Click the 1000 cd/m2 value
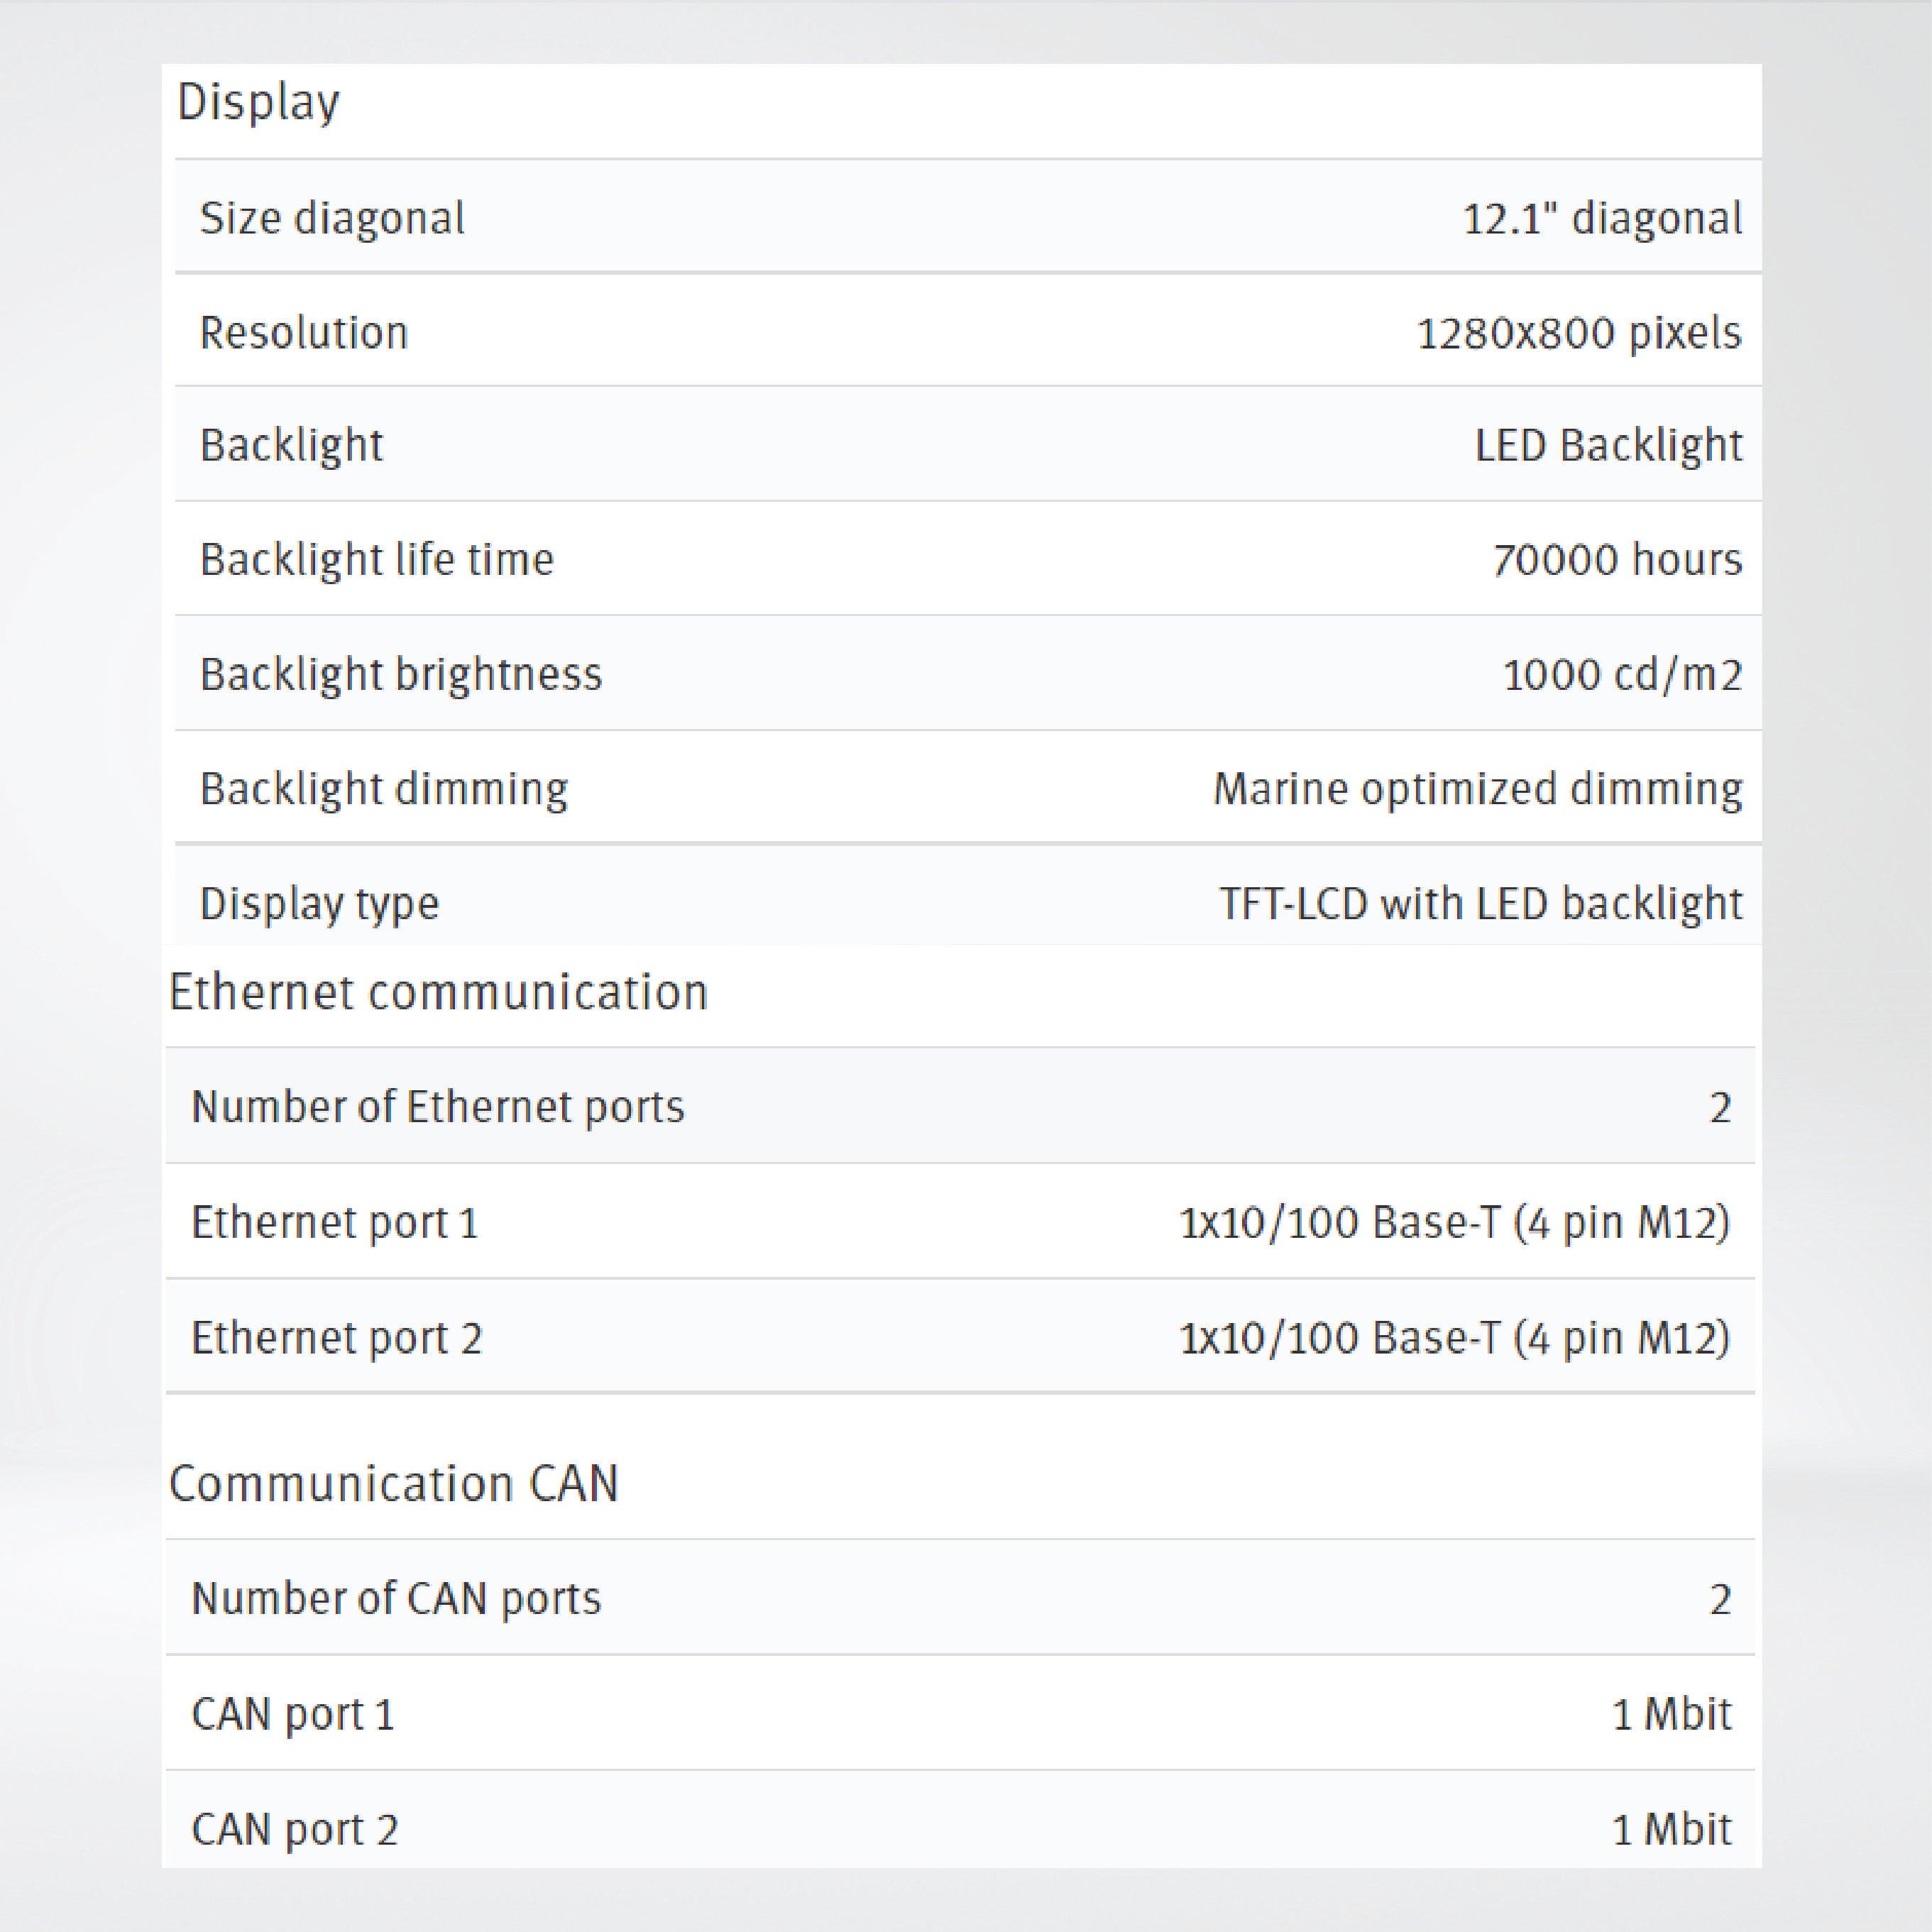The height and width of the screenshot is (1932, 1932). click(x=1622, y=675)
